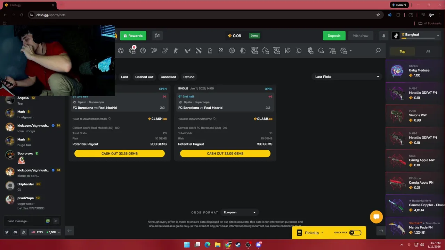445x250 pixels.
Task: Open the Baby Medusa sticker drop
Action: click(415, 70)
